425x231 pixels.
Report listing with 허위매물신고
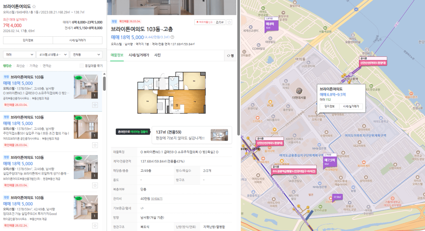(x=204, y=22)
